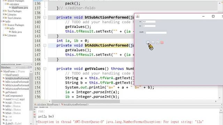Click editor horizontal scrollbar left arrow

pyautogui.click(x=49, y=101)
